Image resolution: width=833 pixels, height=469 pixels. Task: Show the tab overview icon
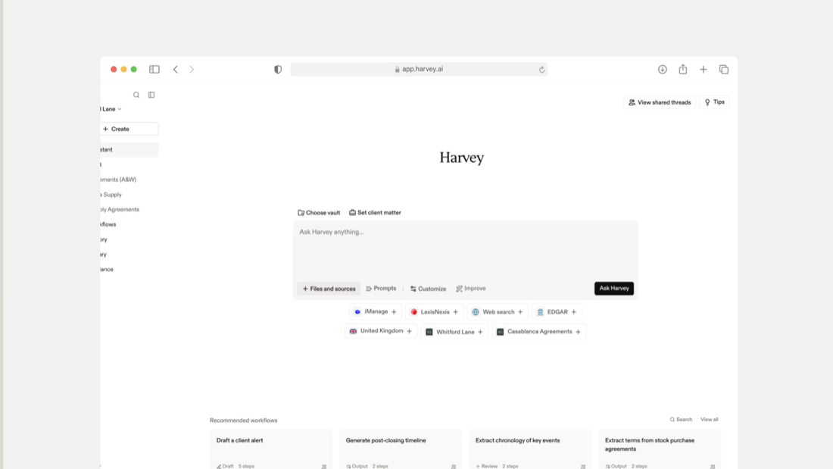pos(723,69)
